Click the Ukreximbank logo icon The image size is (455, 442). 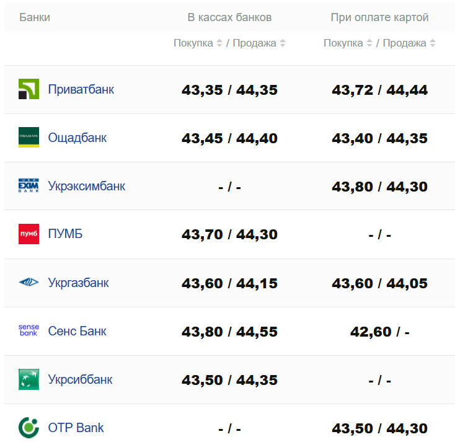coord(29,186)
